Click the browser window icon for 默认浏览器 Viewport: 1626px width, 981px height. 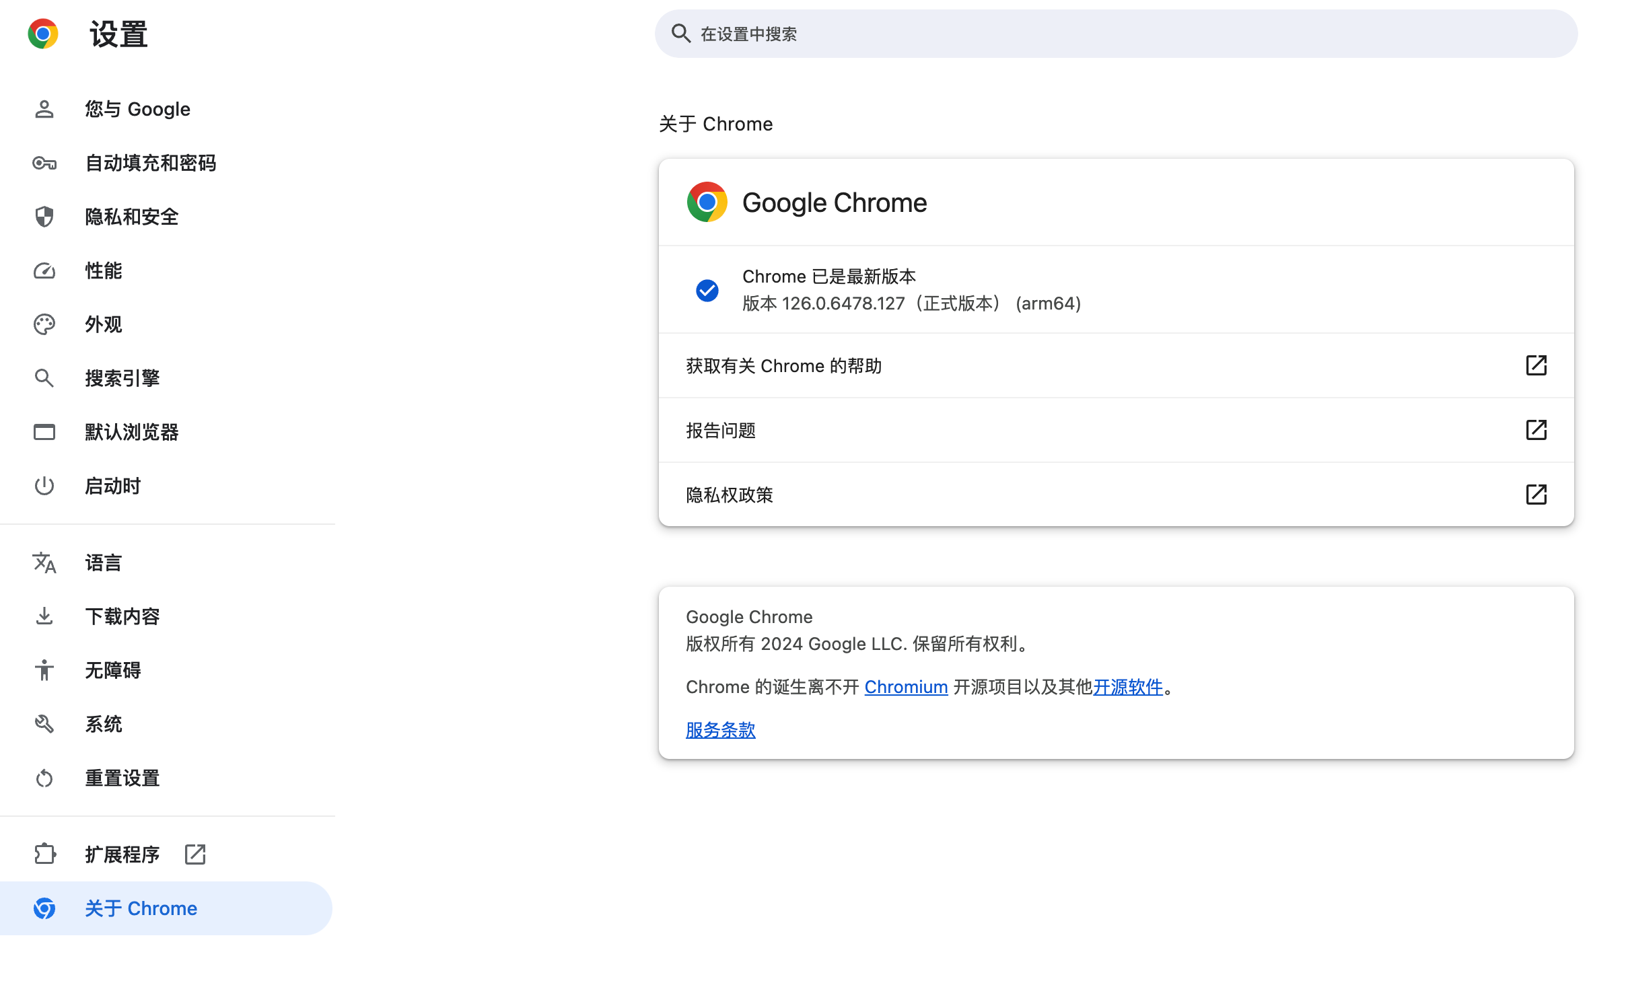click(44, 432)
